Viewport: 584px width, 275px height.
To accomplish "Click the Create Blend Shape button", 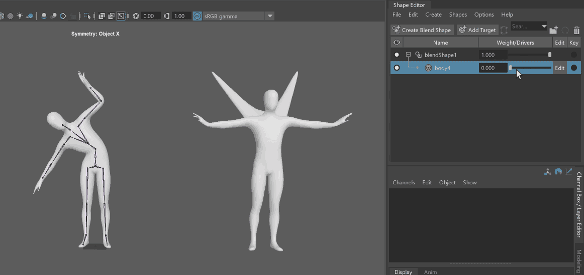I will click(422, 30).
